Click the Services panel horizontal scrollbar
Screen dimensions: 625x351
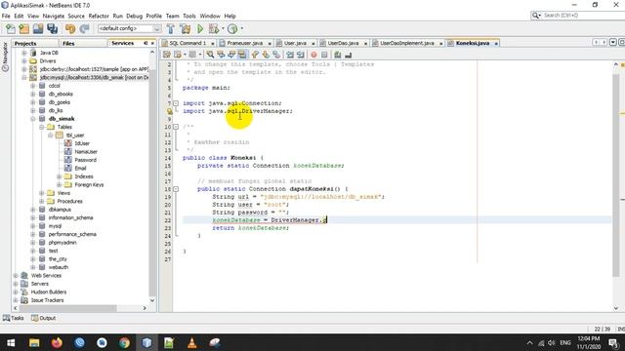tap(67, 308)
